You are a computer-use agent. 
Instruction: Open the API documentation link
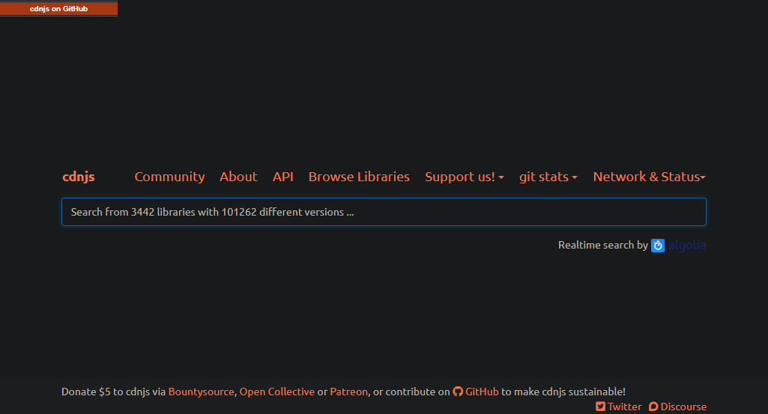(282, 177)
